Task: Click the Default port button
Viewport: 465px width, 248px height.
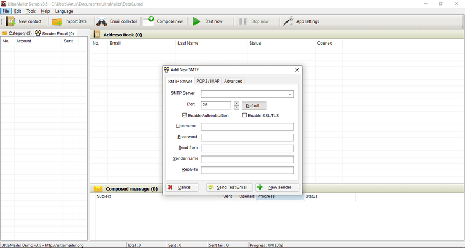Action: click(254, 106)
